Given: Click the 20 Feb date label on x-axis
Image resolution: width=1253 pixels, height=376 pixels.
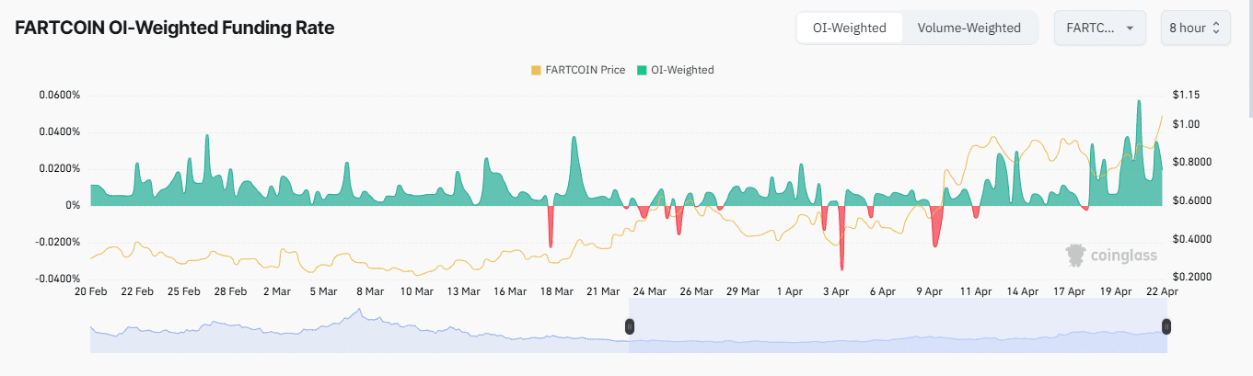Looking at the screenshot, I should (91, 291).
